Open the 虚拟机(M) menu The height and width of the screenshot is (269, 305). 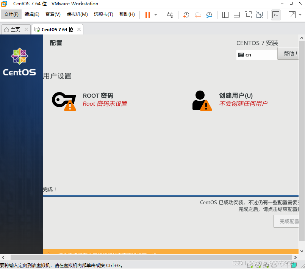point(77,14)
